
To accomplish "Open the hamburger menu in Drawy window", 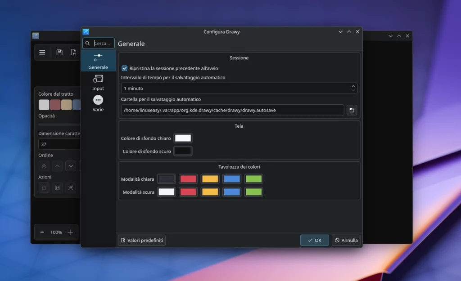I will (x=42, y=53).
